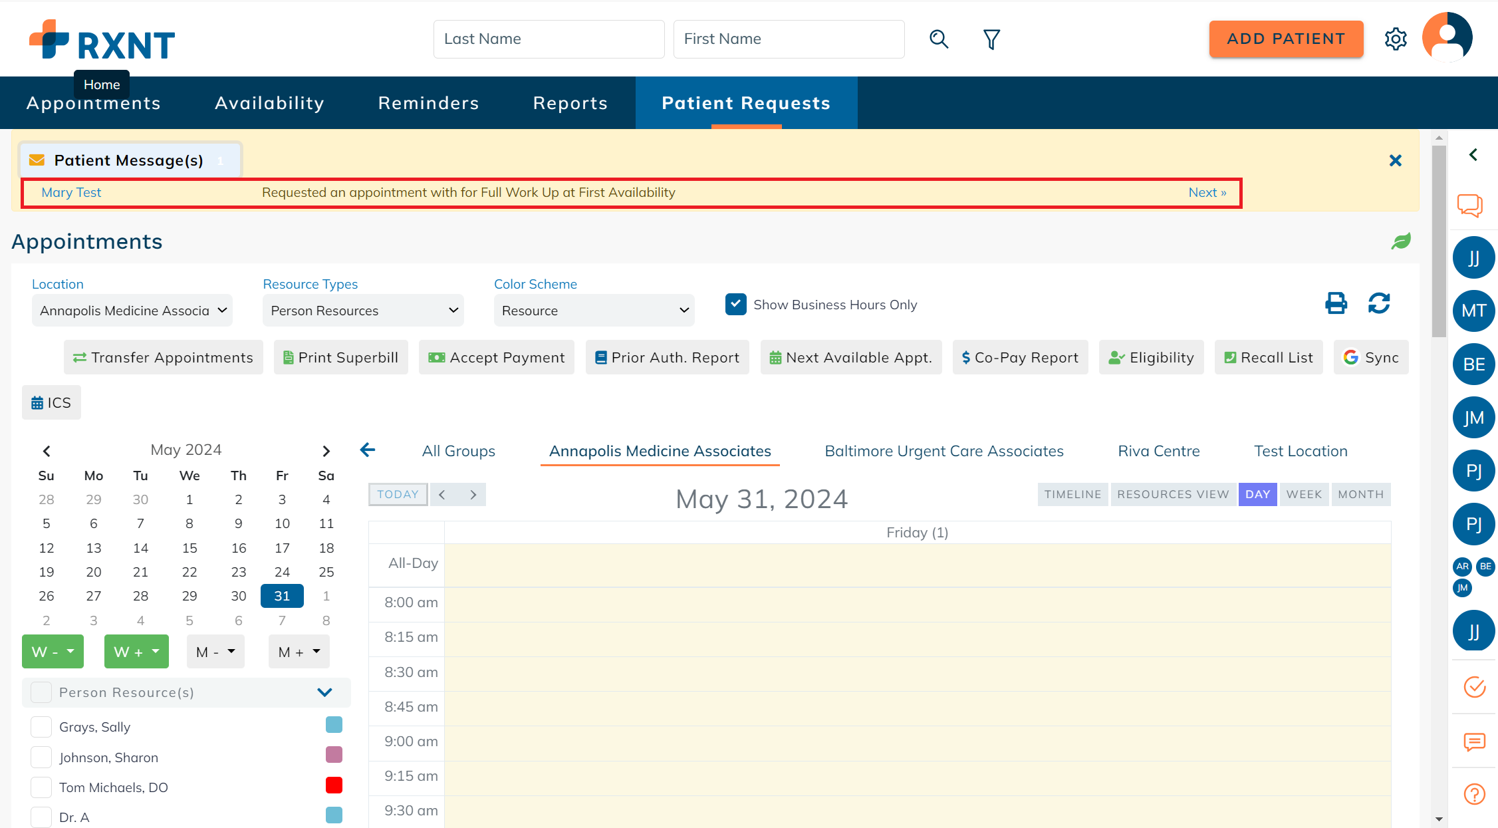Switch to Reminders nav tab
1498x828 pixels.
pos(429,103)
